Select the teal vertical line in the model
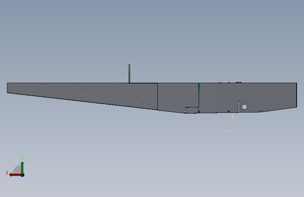Viewport: 304px width, 197px height. tap(199, 88)
